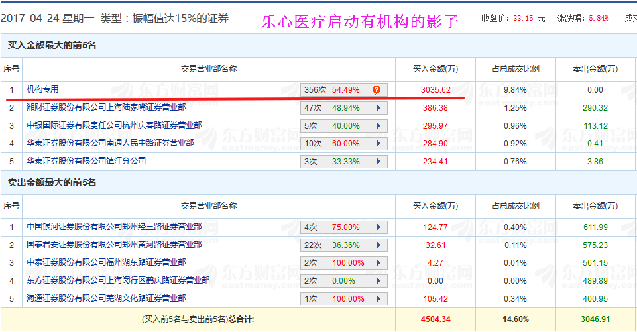Expand arrow for 华泰证券南通人民中路 10次 stats
This screenshot has height=332, width=637.
click(x=378, y=143)
